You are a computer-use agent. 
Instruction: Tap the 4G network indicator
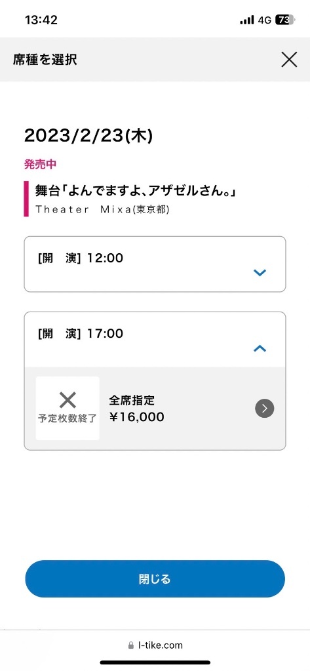click(264, 20)
